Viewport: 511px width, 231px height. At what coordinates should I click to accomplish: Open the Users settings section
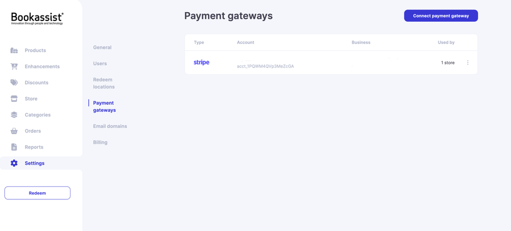tap(100, 63)
